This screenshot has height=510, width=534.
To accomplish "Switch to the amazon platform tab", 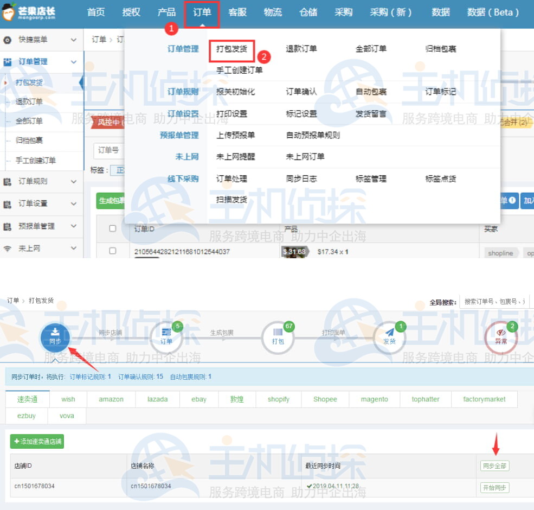I will (111, 399).
